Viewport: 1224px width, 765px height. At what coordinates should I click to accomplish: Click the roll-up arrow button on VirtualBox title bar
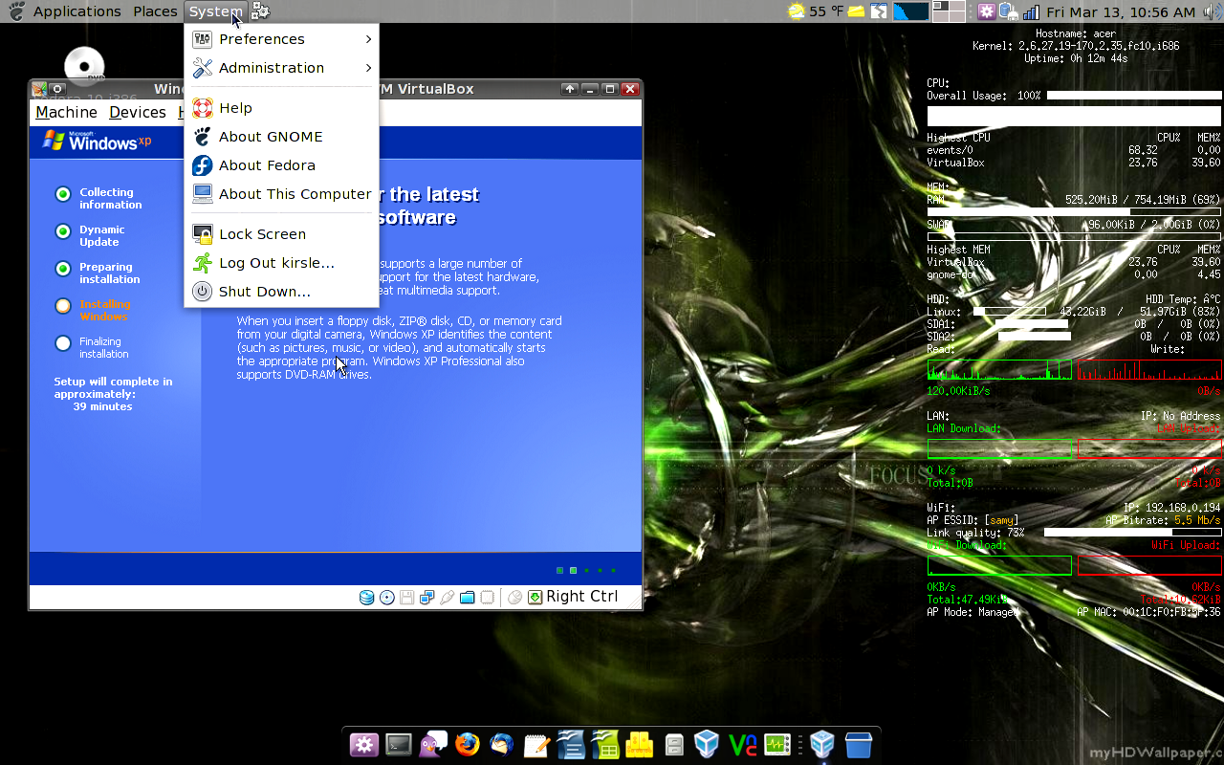click(570, 89)
